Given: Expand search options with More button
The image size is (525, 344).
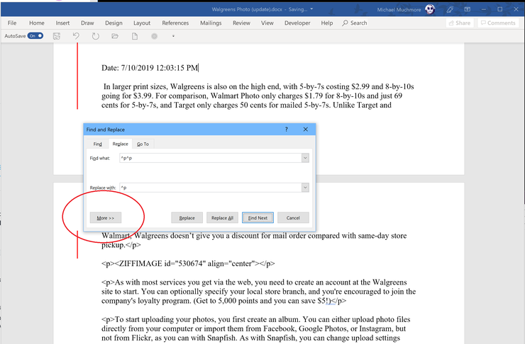Looking at the screenshot, I should pyautogui.click(x=106, y=218).
